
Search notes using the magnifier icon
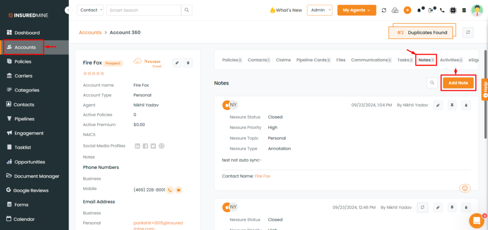click(x=432, y=83)
